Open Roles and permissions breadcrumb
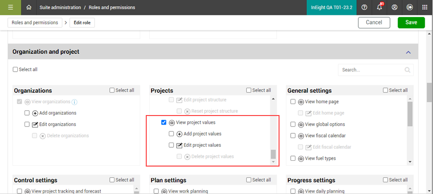 [35, 23]
